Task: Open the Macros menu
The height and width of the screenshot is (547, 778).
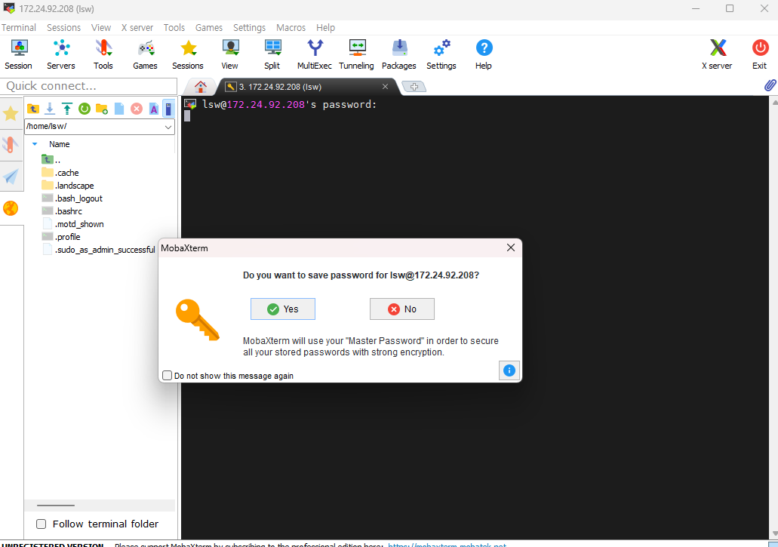Action: [x=291, y=28]
